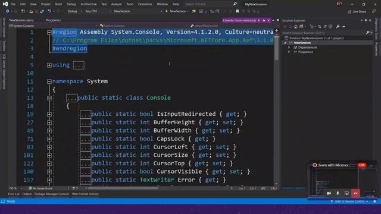Image resolution: width=381 pixels, height=214 pixels.
Task: Open the Any CPU platform dropdown
Action: pyautogui.click(x=98, y=11)
